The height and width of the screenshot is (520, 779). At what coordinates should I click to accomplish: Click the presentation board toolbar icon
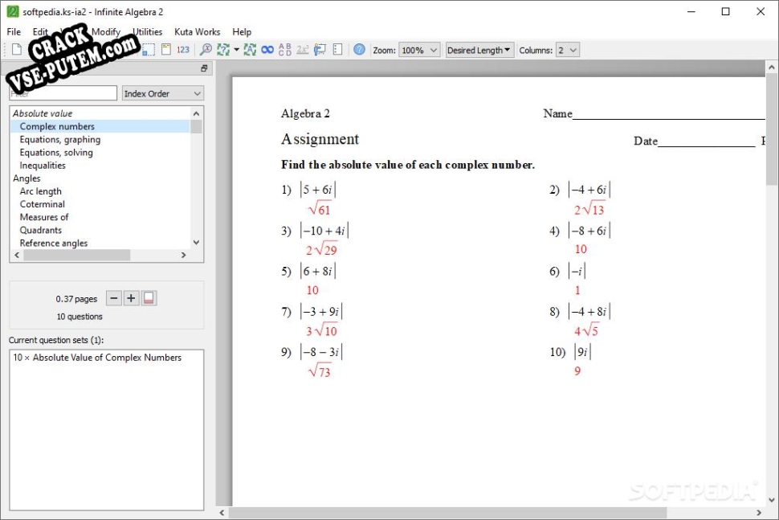320,49
